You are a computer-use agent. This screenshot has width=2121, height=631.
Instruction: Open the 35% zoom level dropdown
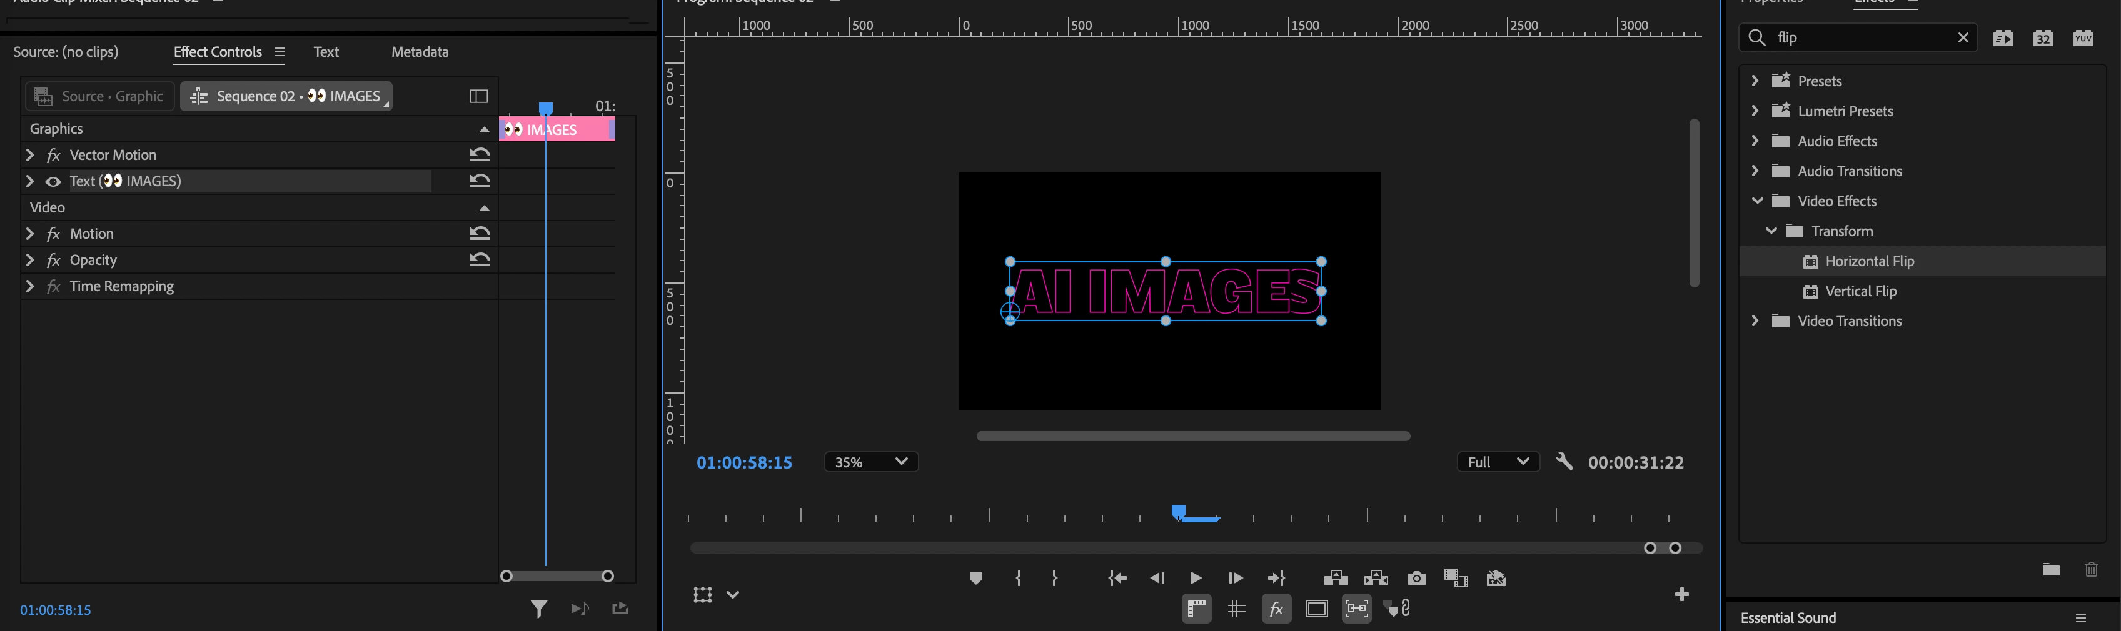pyautogui.click(x=871, y=462)
